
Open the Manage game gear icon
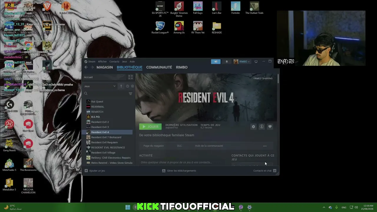[x=253, y=127]
